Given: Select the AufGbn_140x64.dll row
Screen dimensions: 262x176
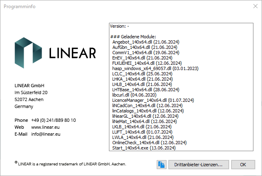Looking at the screenshot, I should pos(145,47).
